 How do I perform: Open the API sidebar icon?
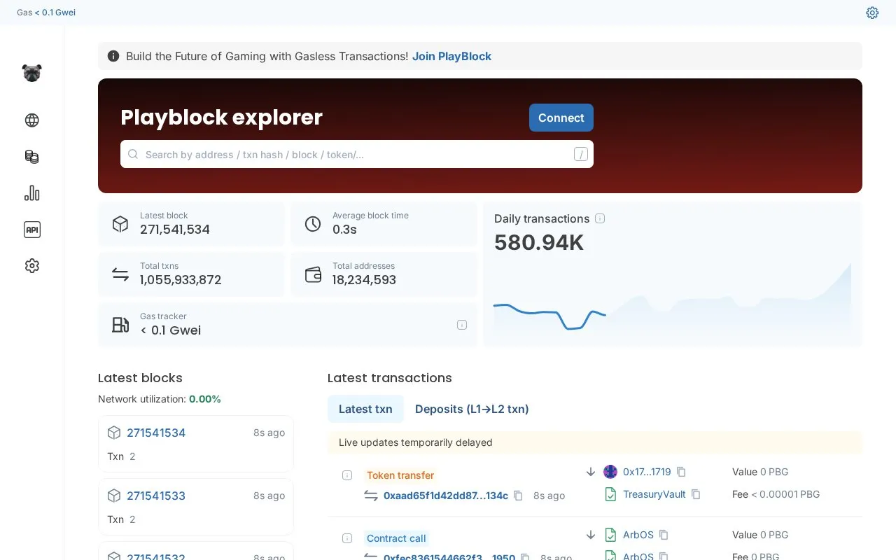(x=31, y=230)
